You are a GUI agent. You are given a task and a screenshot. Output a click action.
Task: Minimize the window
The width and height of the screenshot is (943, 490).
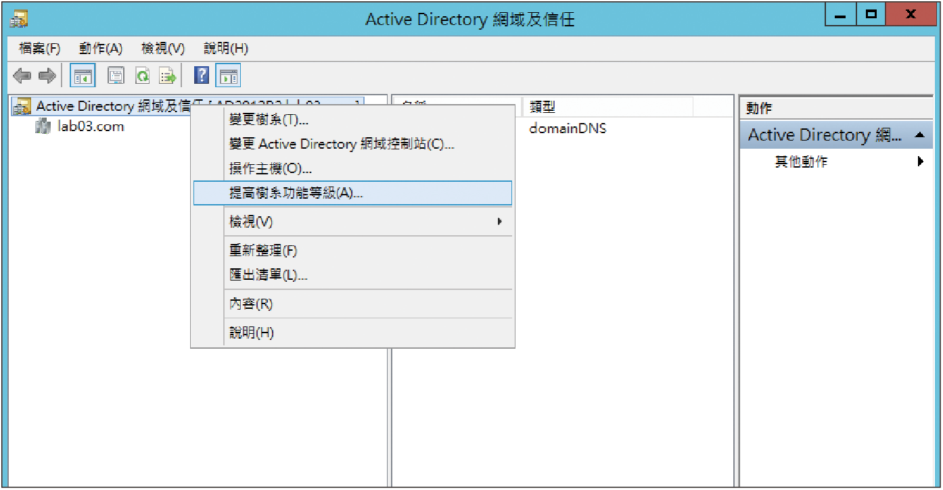coord(841,14)
